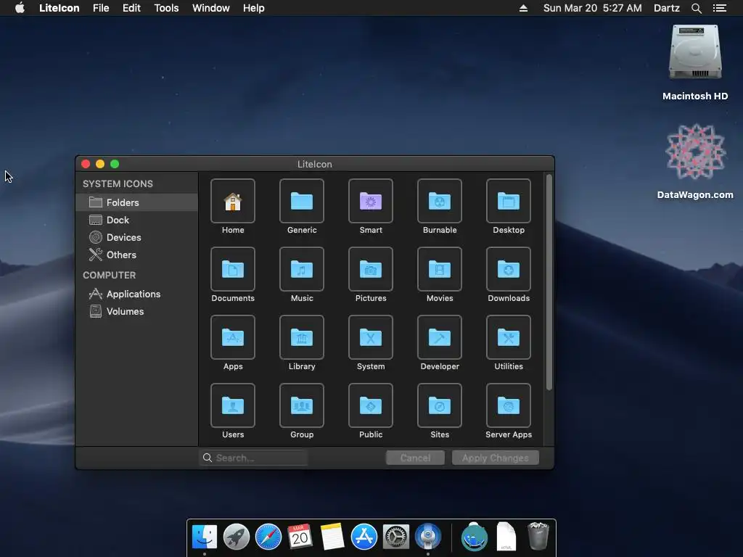743x557 pixels.
Task: Click the icon grid vertical scrollbar
Action: (549, 282)
